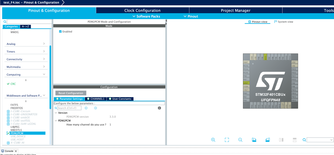This screenshot has height=155, width=334.
Task: Click the VBAT pin on the chip
Action: (246, 62)
